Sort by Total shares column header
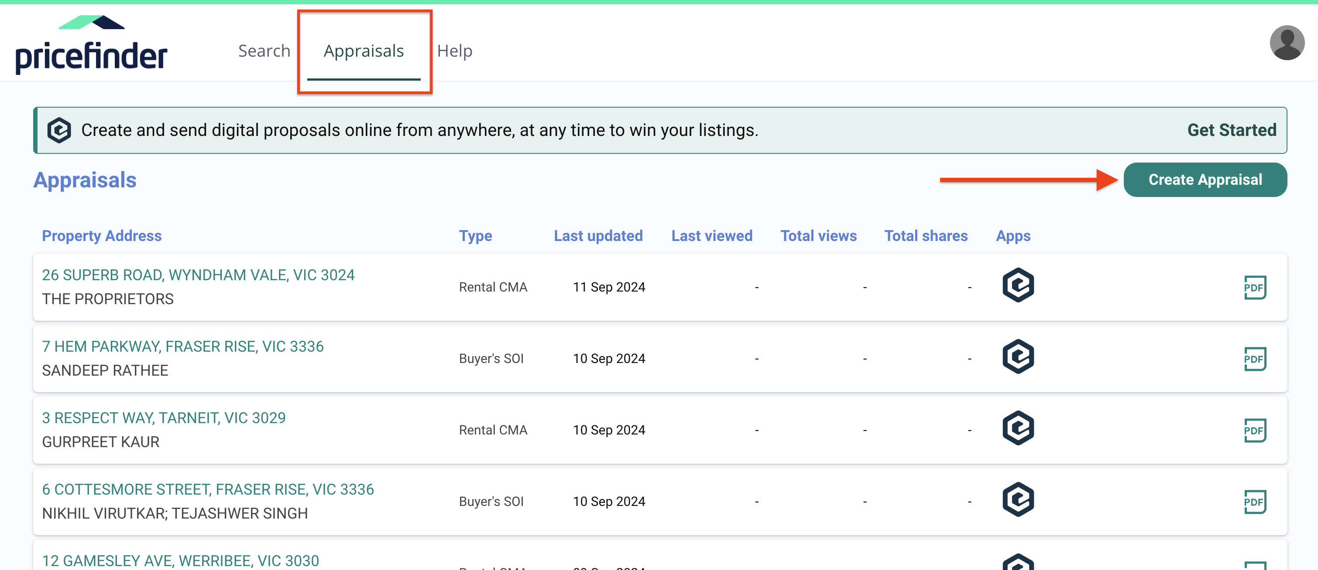 [x=926, y=235]
